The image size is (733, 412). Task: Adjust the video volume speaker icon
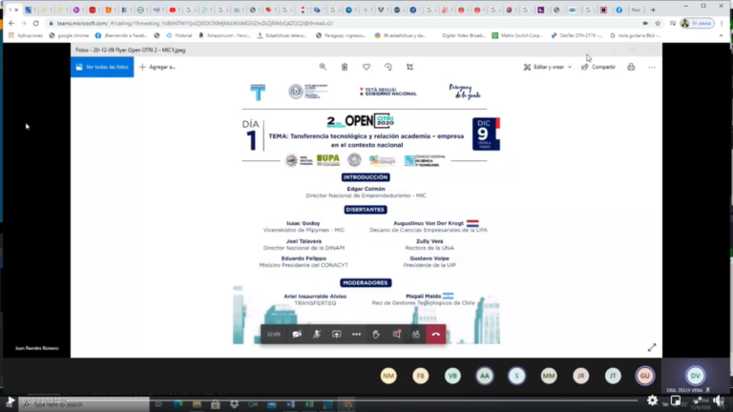pyautogui.click(x=719, y=401)
